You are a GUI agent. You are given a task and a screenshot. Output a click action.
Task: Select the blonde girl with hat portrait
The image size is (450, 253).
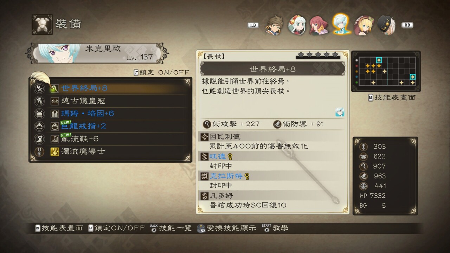click(364, 25)
